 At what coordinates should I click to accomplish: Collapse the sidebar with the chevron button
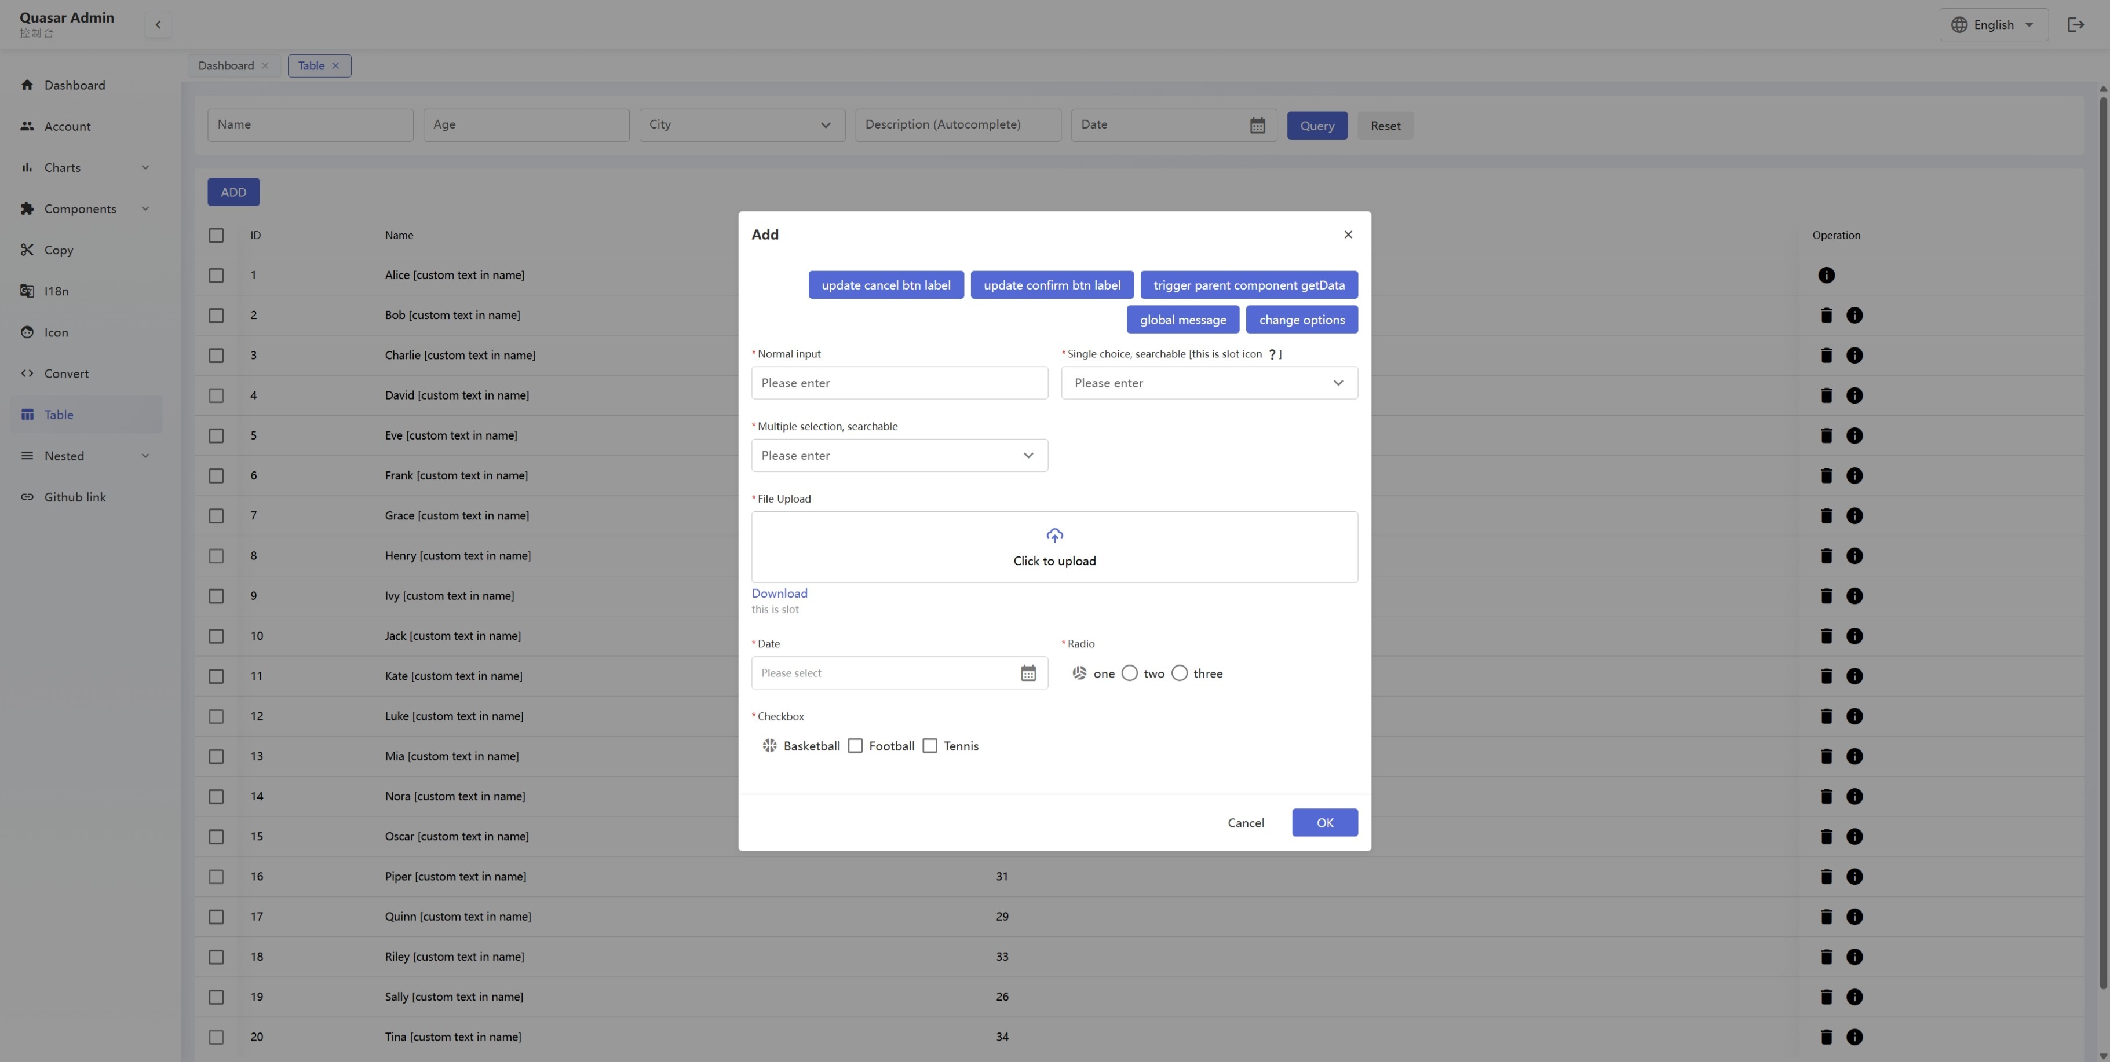[x=158, y=24]
